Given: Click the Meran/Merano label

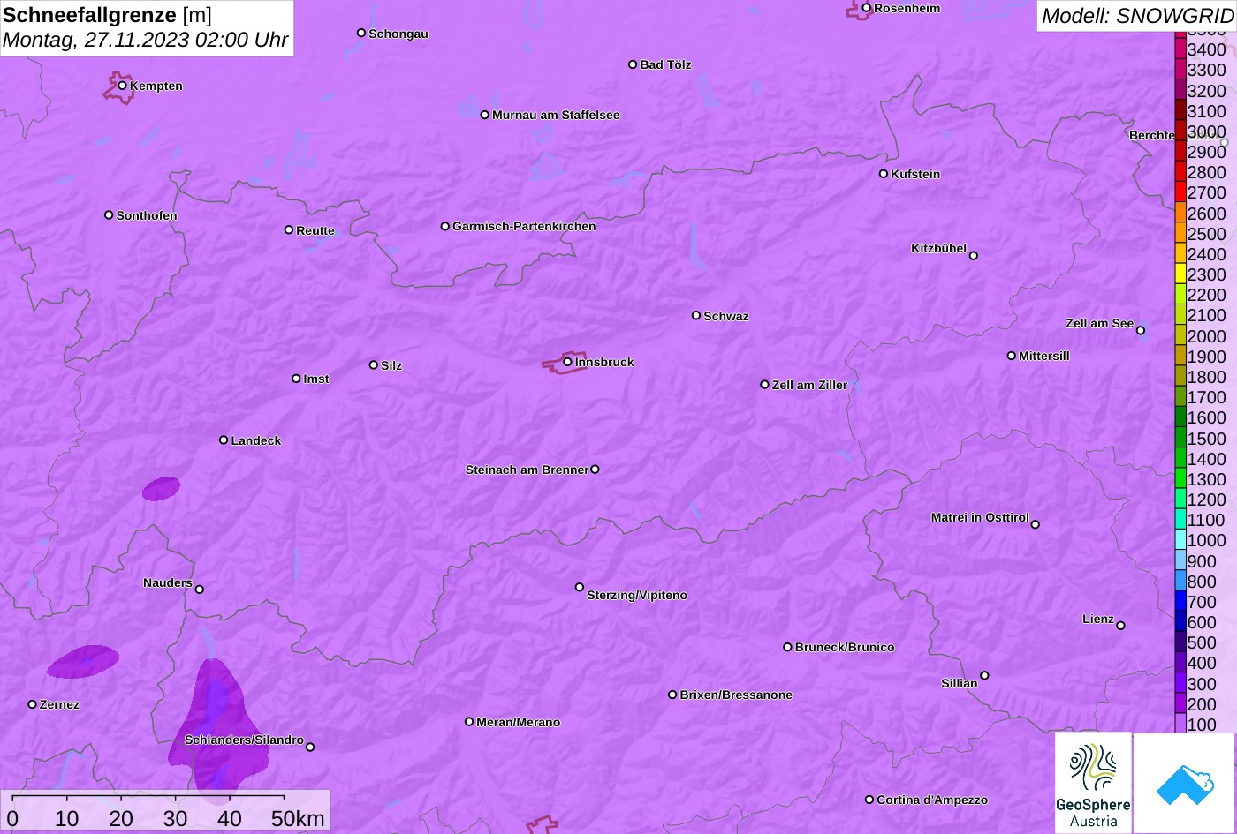Looking at the screenshot, I should 519,722.
